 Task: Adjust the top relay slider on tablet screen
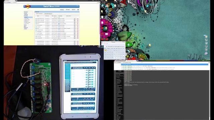[x=89, y=70]
